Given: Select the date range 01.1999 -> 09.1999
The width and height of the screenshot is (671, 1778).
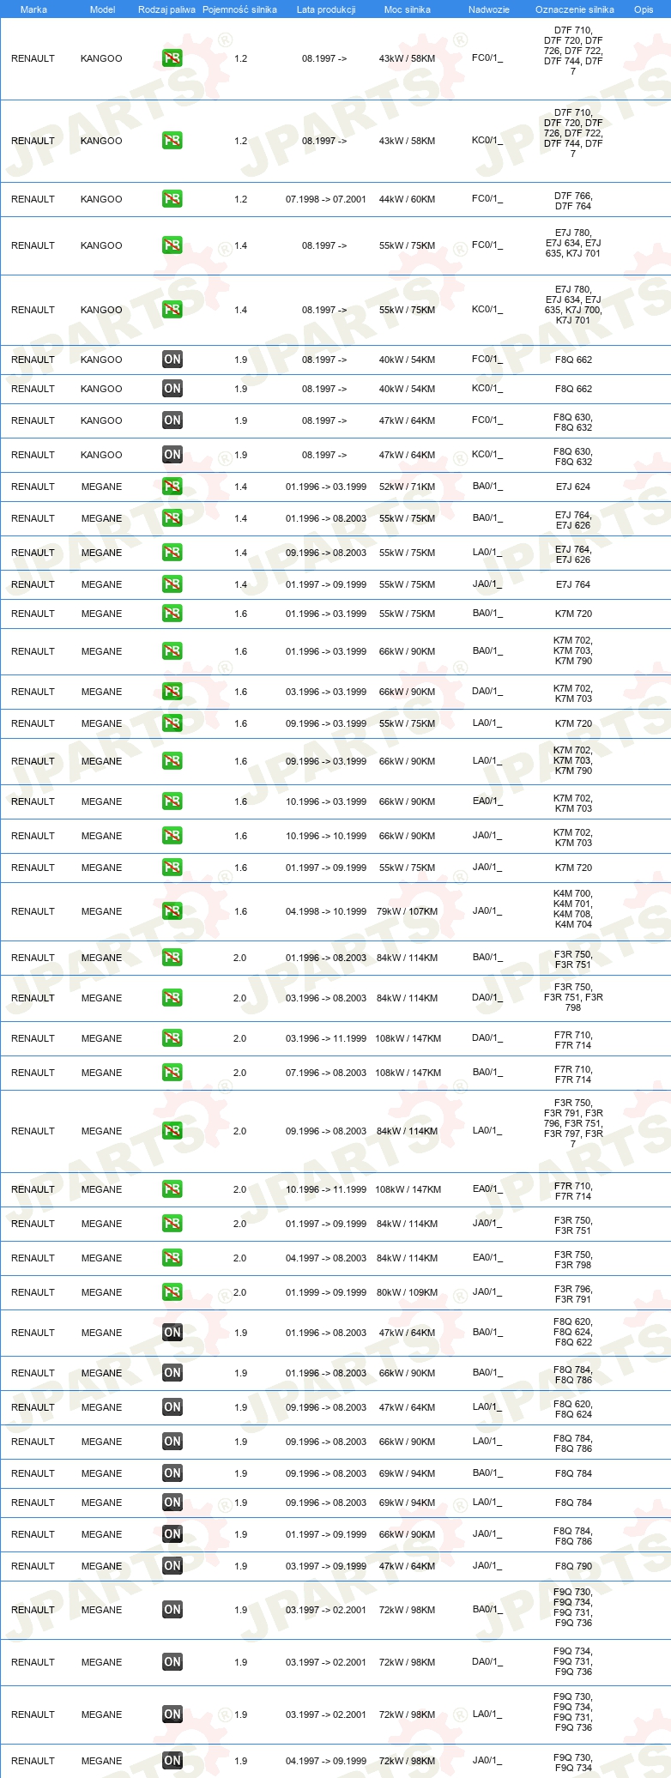Looking at the screenshot, I should pos(326,1292).
